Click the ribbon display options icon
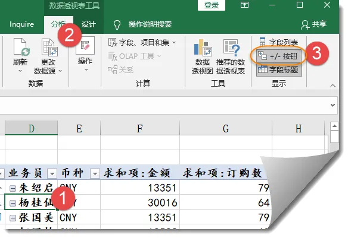 (244, 5)
